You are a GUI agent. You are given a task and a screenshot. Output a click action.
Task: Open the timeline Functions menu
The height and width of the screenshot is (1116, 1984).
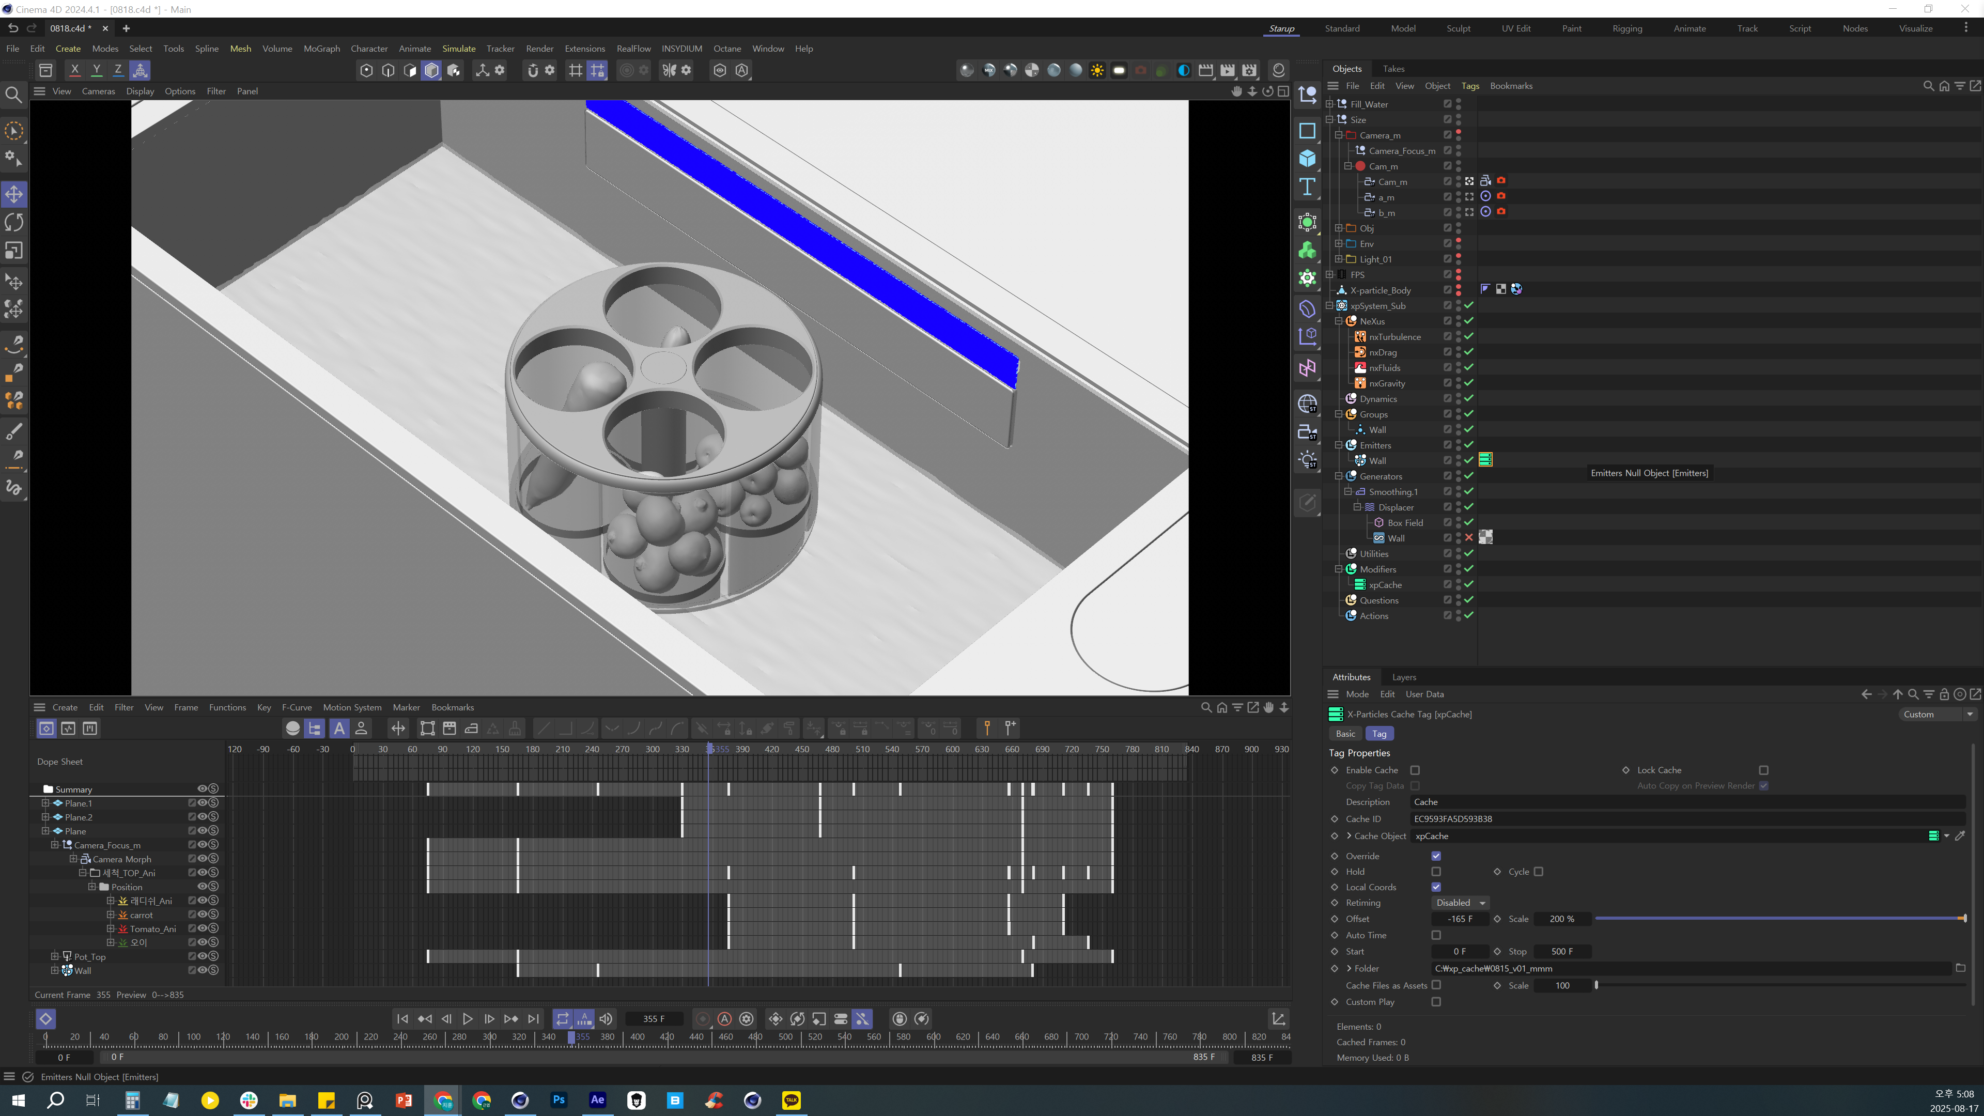(x=227, y=707)
